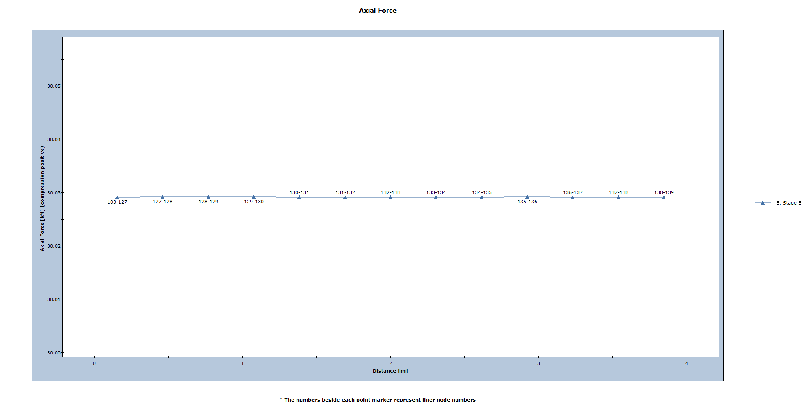Click the Distance [m] axis label

coord(390,371)
